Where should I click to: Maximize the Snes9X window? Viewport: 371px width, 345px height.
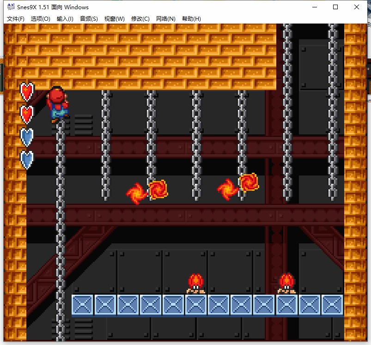tap(335, 7)
